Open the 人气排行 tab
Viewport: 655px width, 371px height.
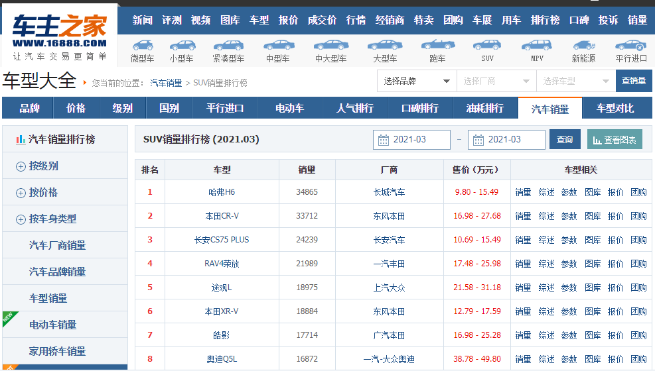point(355,109)
